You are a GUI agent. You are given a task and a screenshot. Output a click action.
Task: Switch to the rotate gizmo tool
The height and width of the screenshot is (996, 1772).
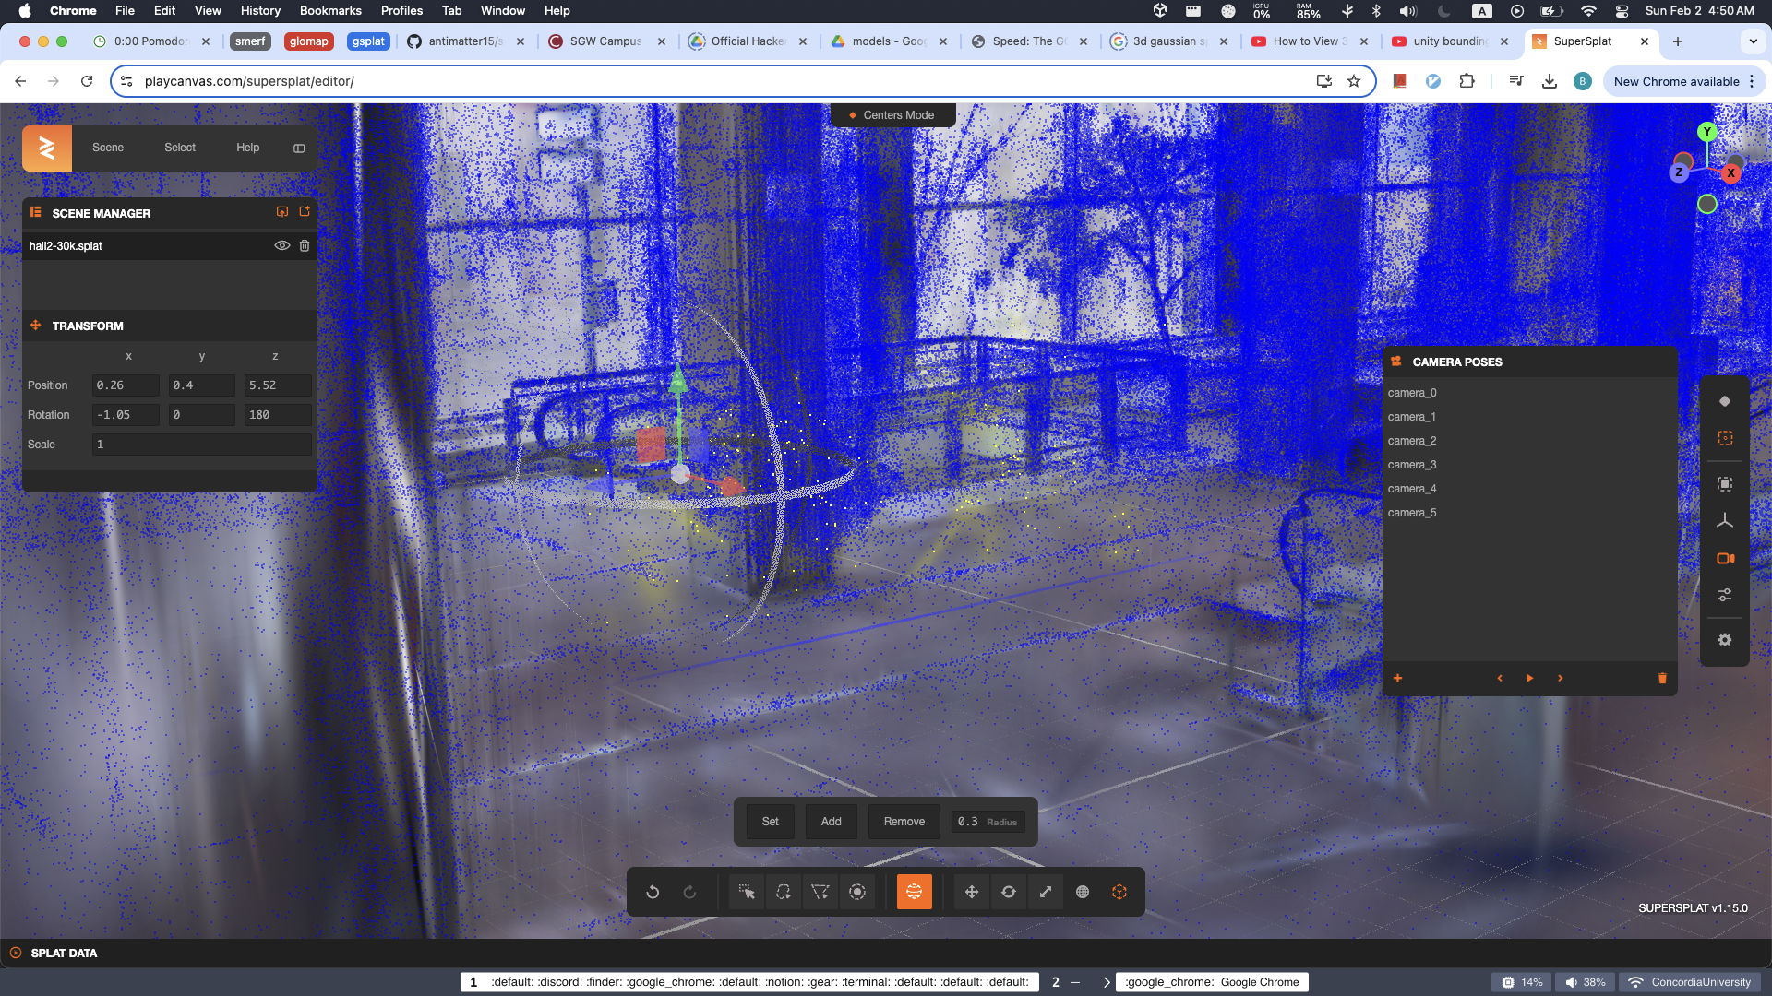pos(1008,892)
